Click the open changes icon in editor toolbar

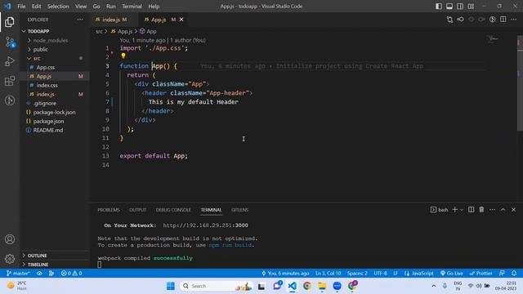point(460,20)
